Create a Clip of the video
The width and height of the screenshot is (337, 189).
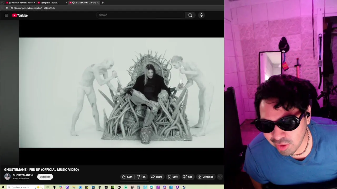tap(188, 177)
